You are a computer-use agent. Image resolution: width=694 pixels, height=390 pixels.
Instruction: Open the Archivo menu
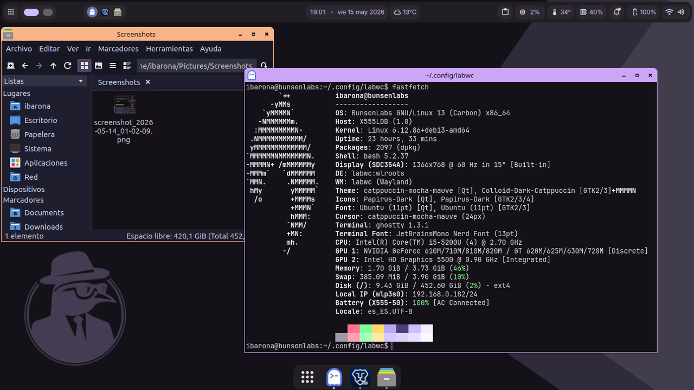tap(19, 49)
